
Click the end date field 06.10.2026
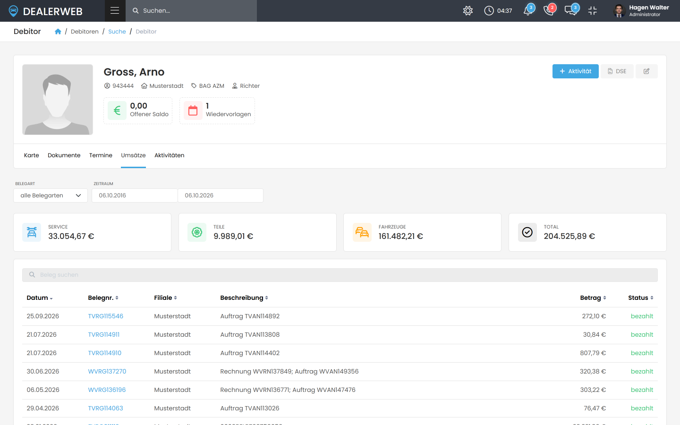coord(221,195)
